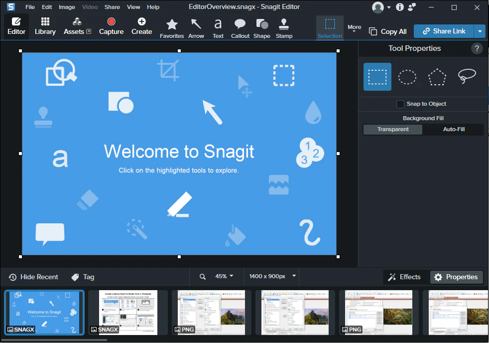The height and width of the screenshot is (343, 489).
Task: Choose the Stamp tool
Action: tap(284, 27)
